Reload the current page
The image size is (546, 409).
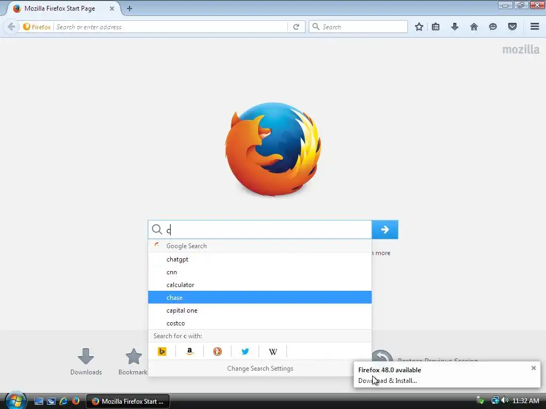(x=296, y=27)
